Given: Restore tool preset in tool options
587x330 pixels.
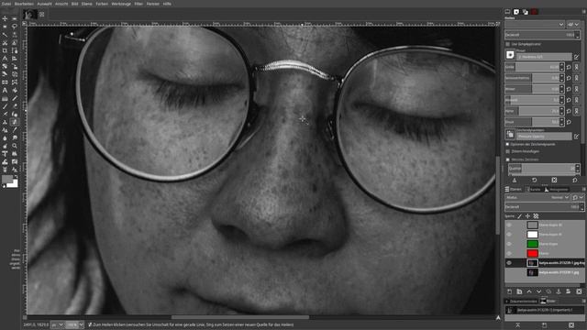Looking at the screenshot, I should pyautogui.click(x=535, y=181).
